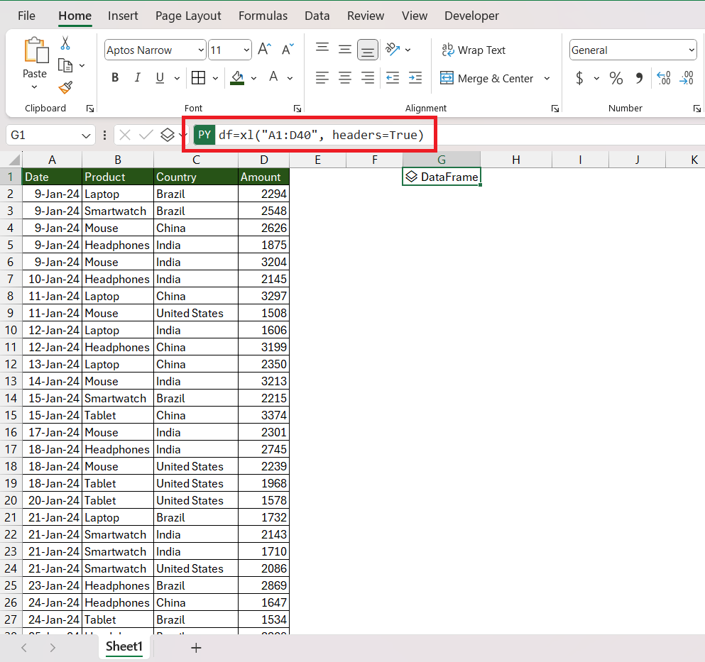Viewport: 705px width, 662px height.
Task: Click the Python formula bar text
Action: tap(321, 135)
